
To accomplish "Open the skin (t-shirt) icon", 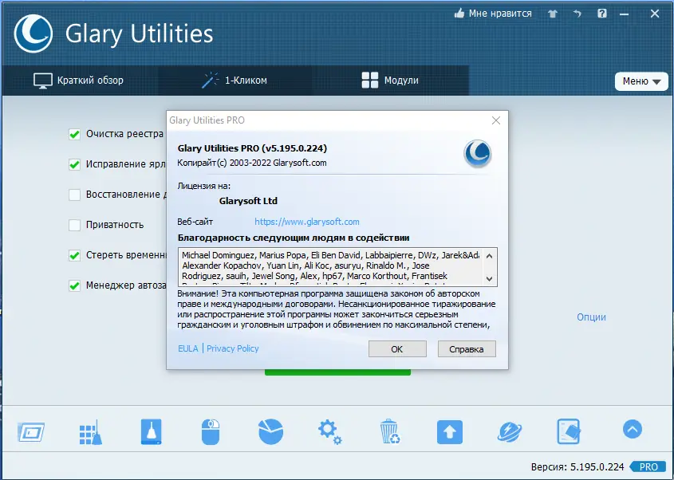I will (552, 14).
